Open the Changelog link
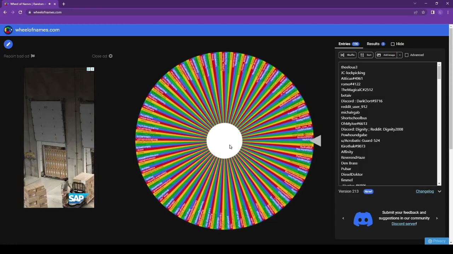453x254 pixels. click(425, 192)
